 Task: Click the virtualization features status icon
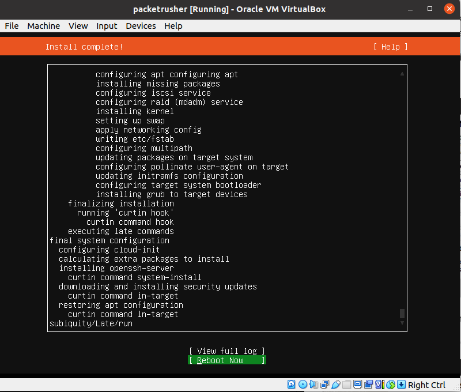coord(379,385)
